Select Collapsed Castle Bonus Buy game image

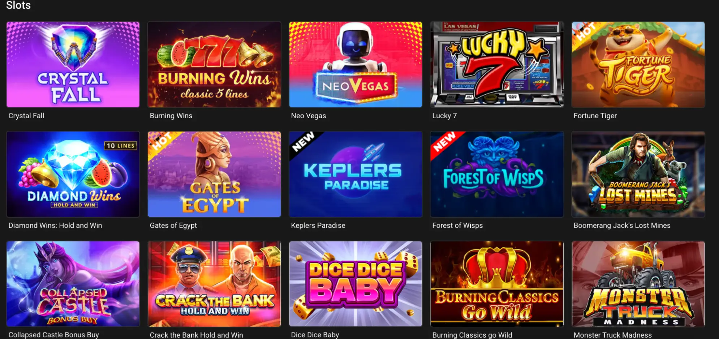(73, 284)
